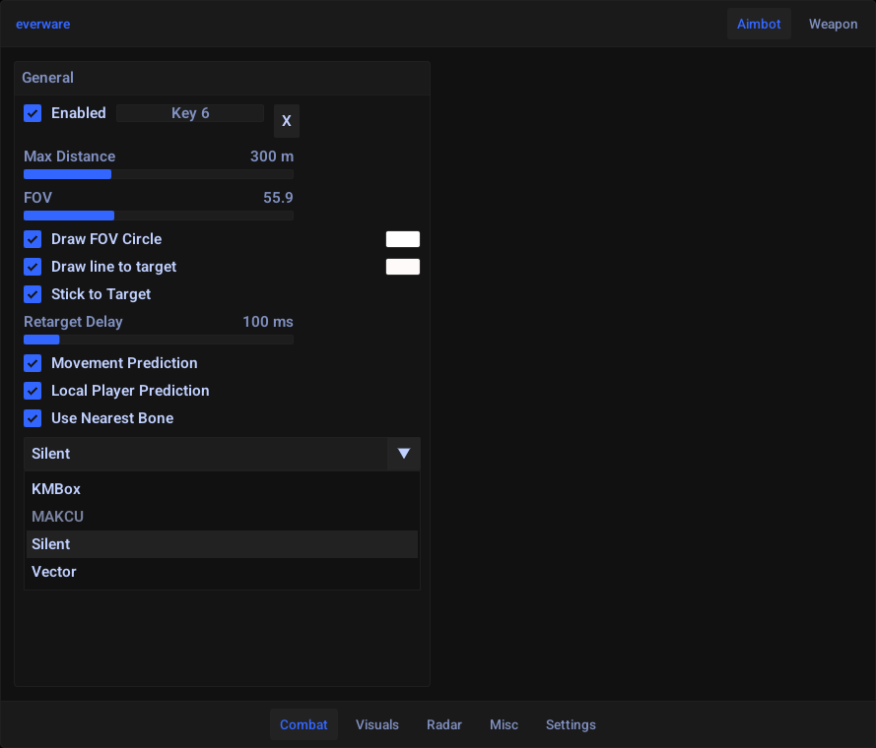876x748 pixels.
Task: Click the Draw line to target color swatch
Action: [x=402, y=267]
